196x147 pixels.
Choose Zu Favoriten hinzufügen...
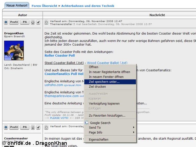click(x=110, y=116)
